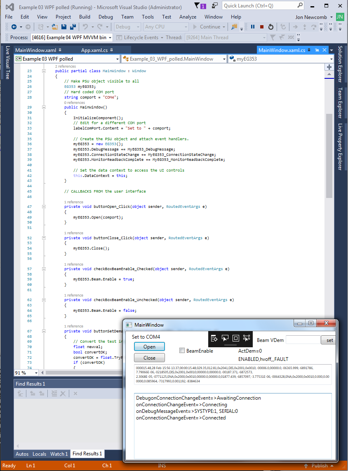Collapse checkBoxBeamEnable_Checked at line 57

(44, 269)
